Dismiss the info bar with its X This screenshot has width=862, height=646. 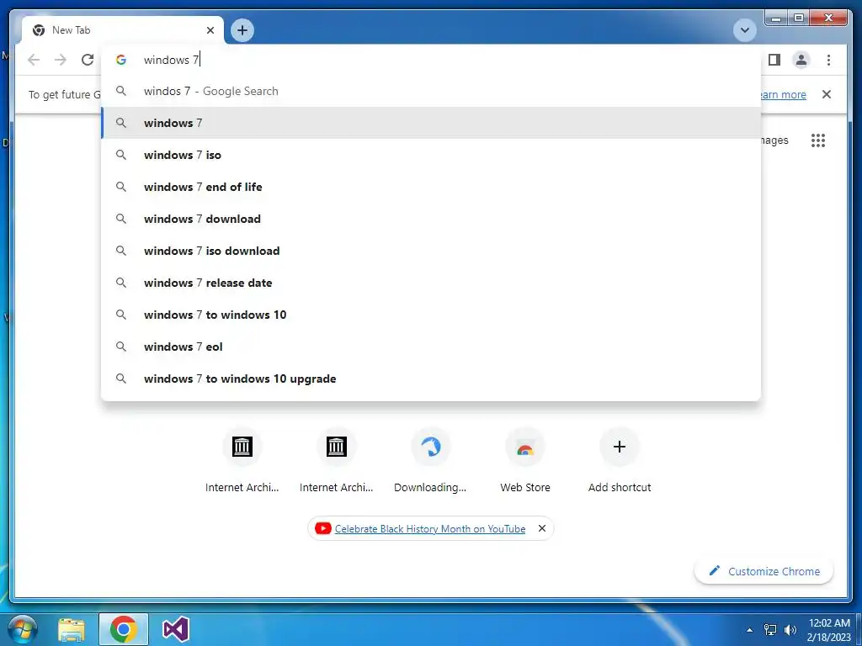827,94
